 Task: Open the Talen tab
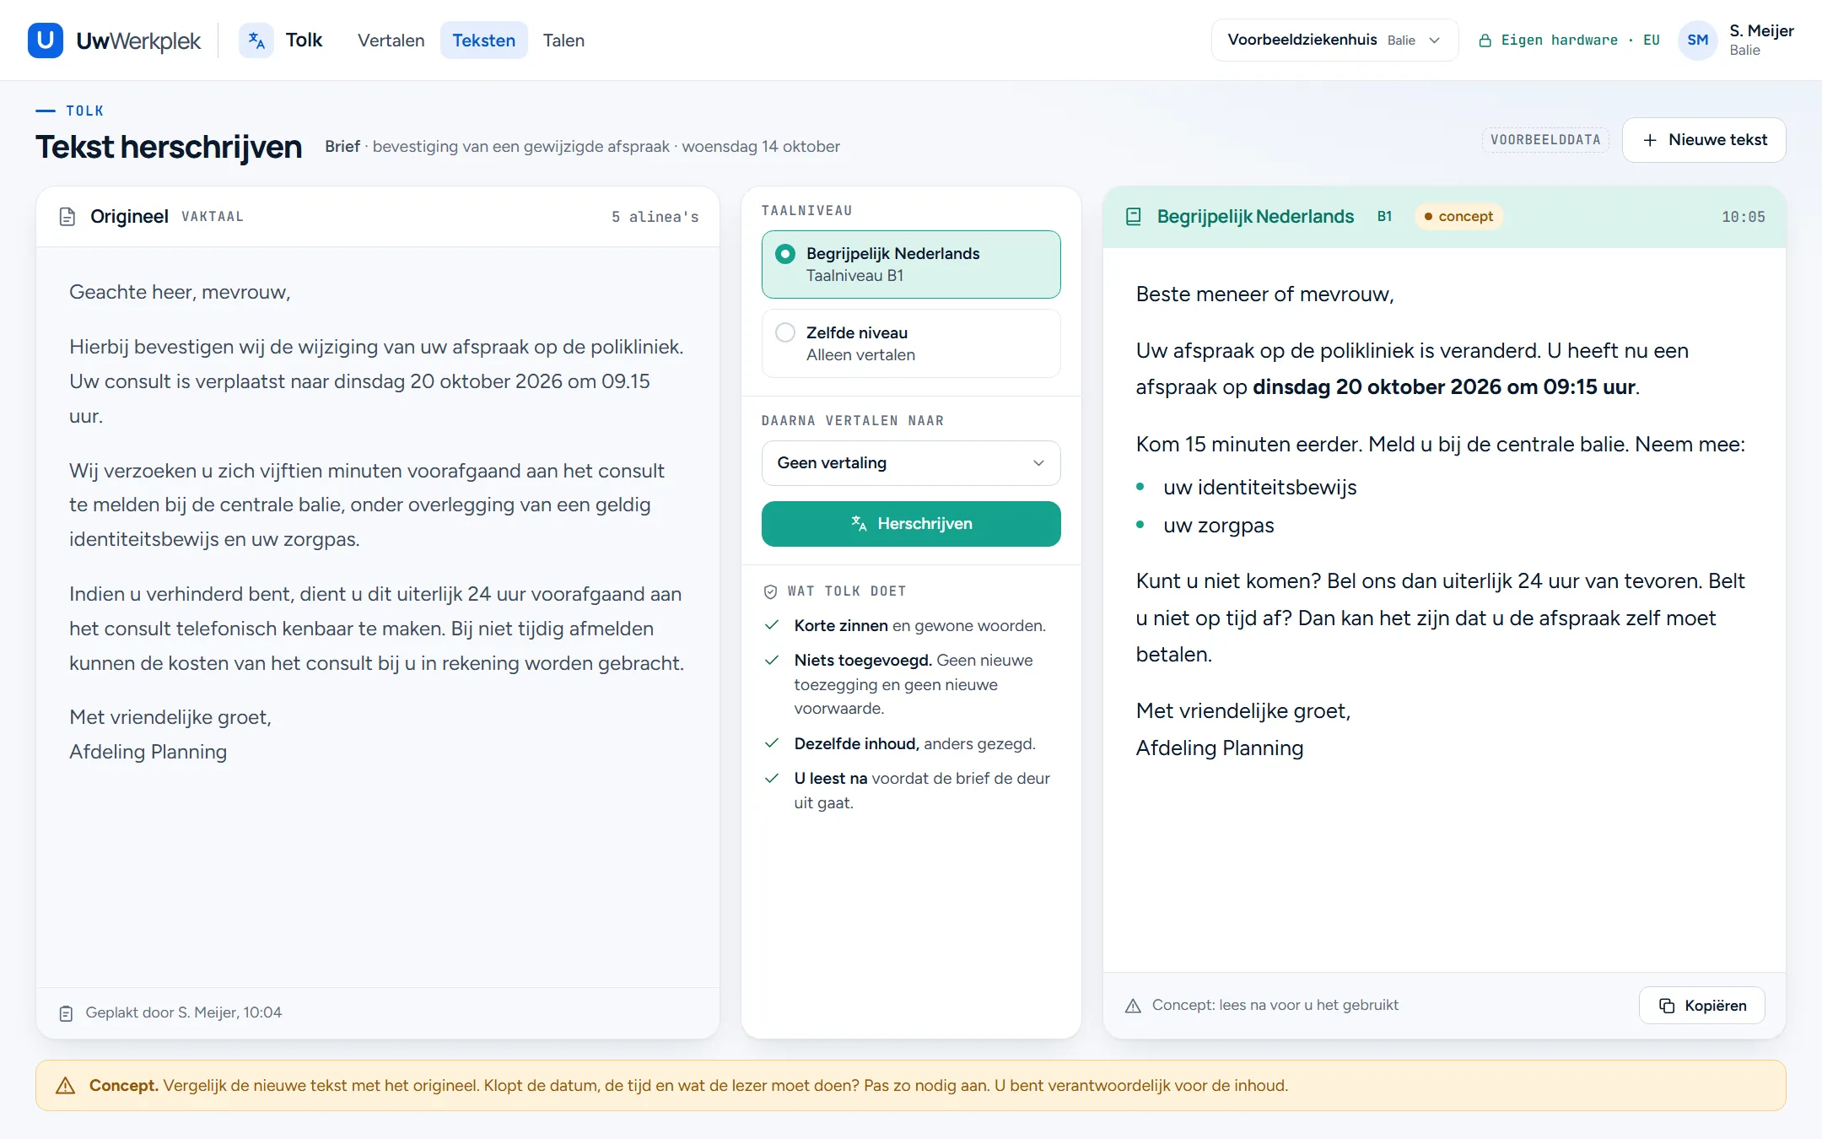tap(563, 40)
